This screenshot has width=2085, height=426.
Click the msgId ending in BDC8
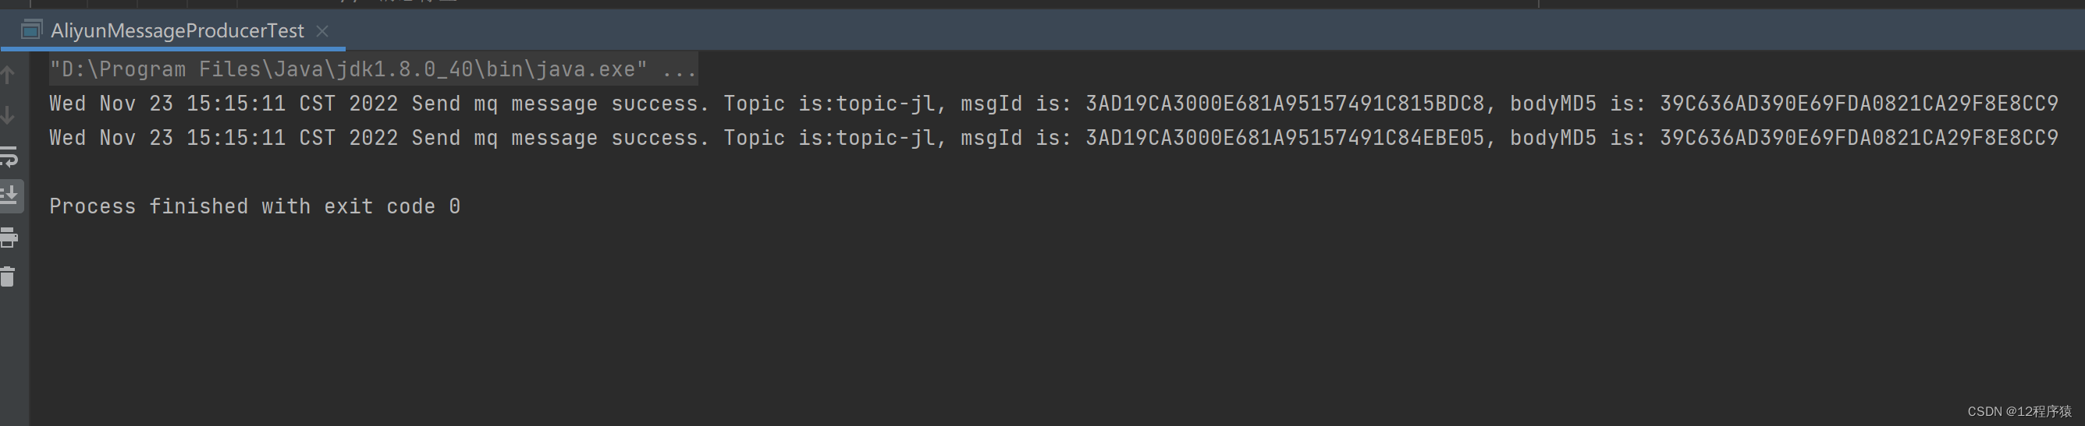click(1284, 104)
